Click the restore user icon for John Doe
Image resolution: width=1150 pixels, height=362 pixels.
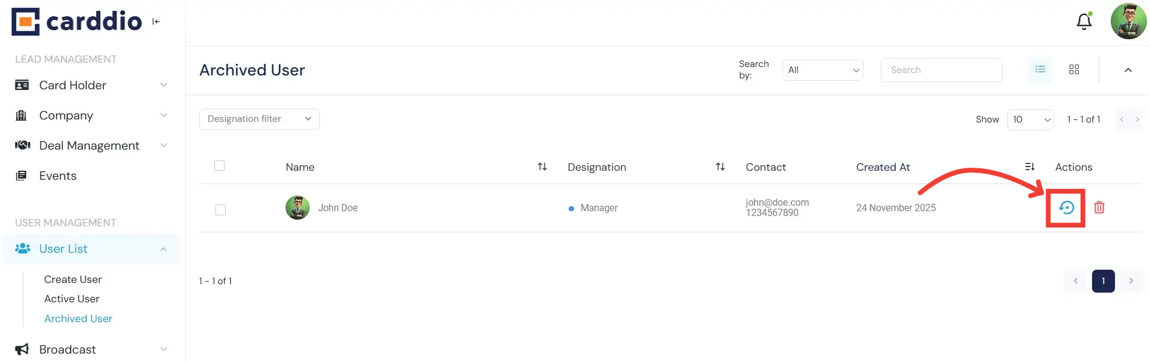pos(1066,208)
